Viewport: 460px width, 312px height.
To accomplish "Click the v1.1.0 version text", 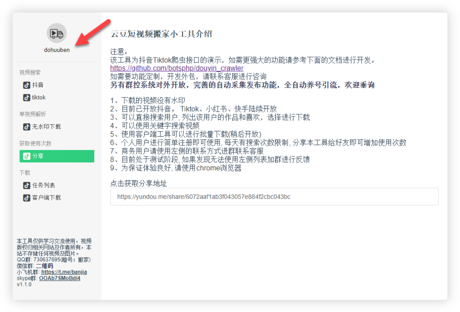I will click(24, 284).
